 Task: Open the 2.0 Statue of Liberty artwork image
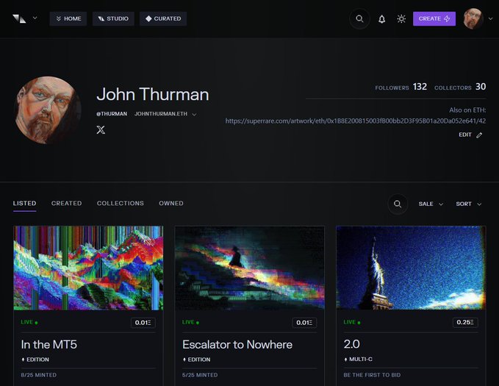click(x=411, y=268)
